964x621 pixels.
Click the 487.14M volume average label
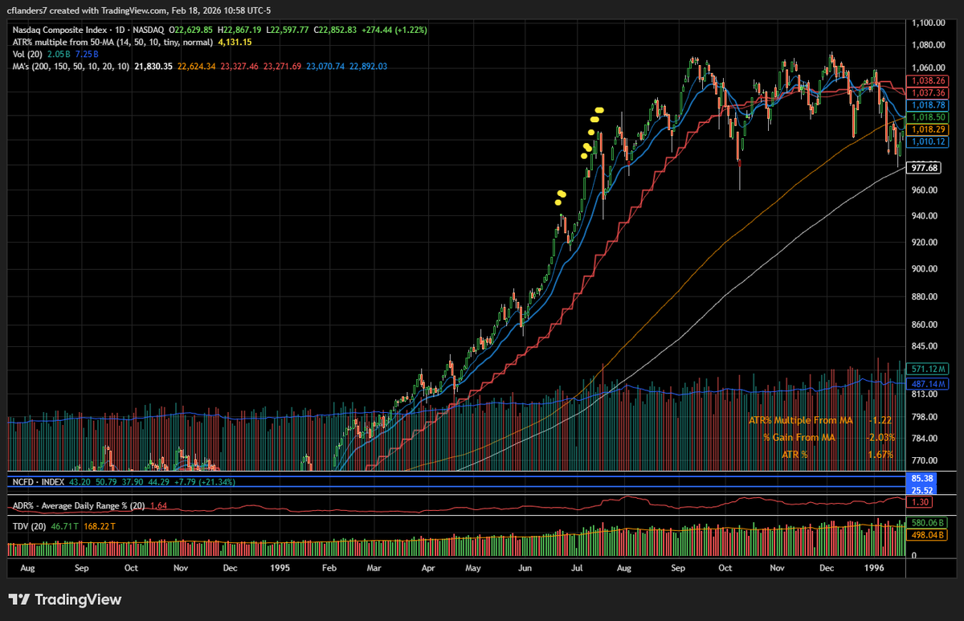coord(927,385)
